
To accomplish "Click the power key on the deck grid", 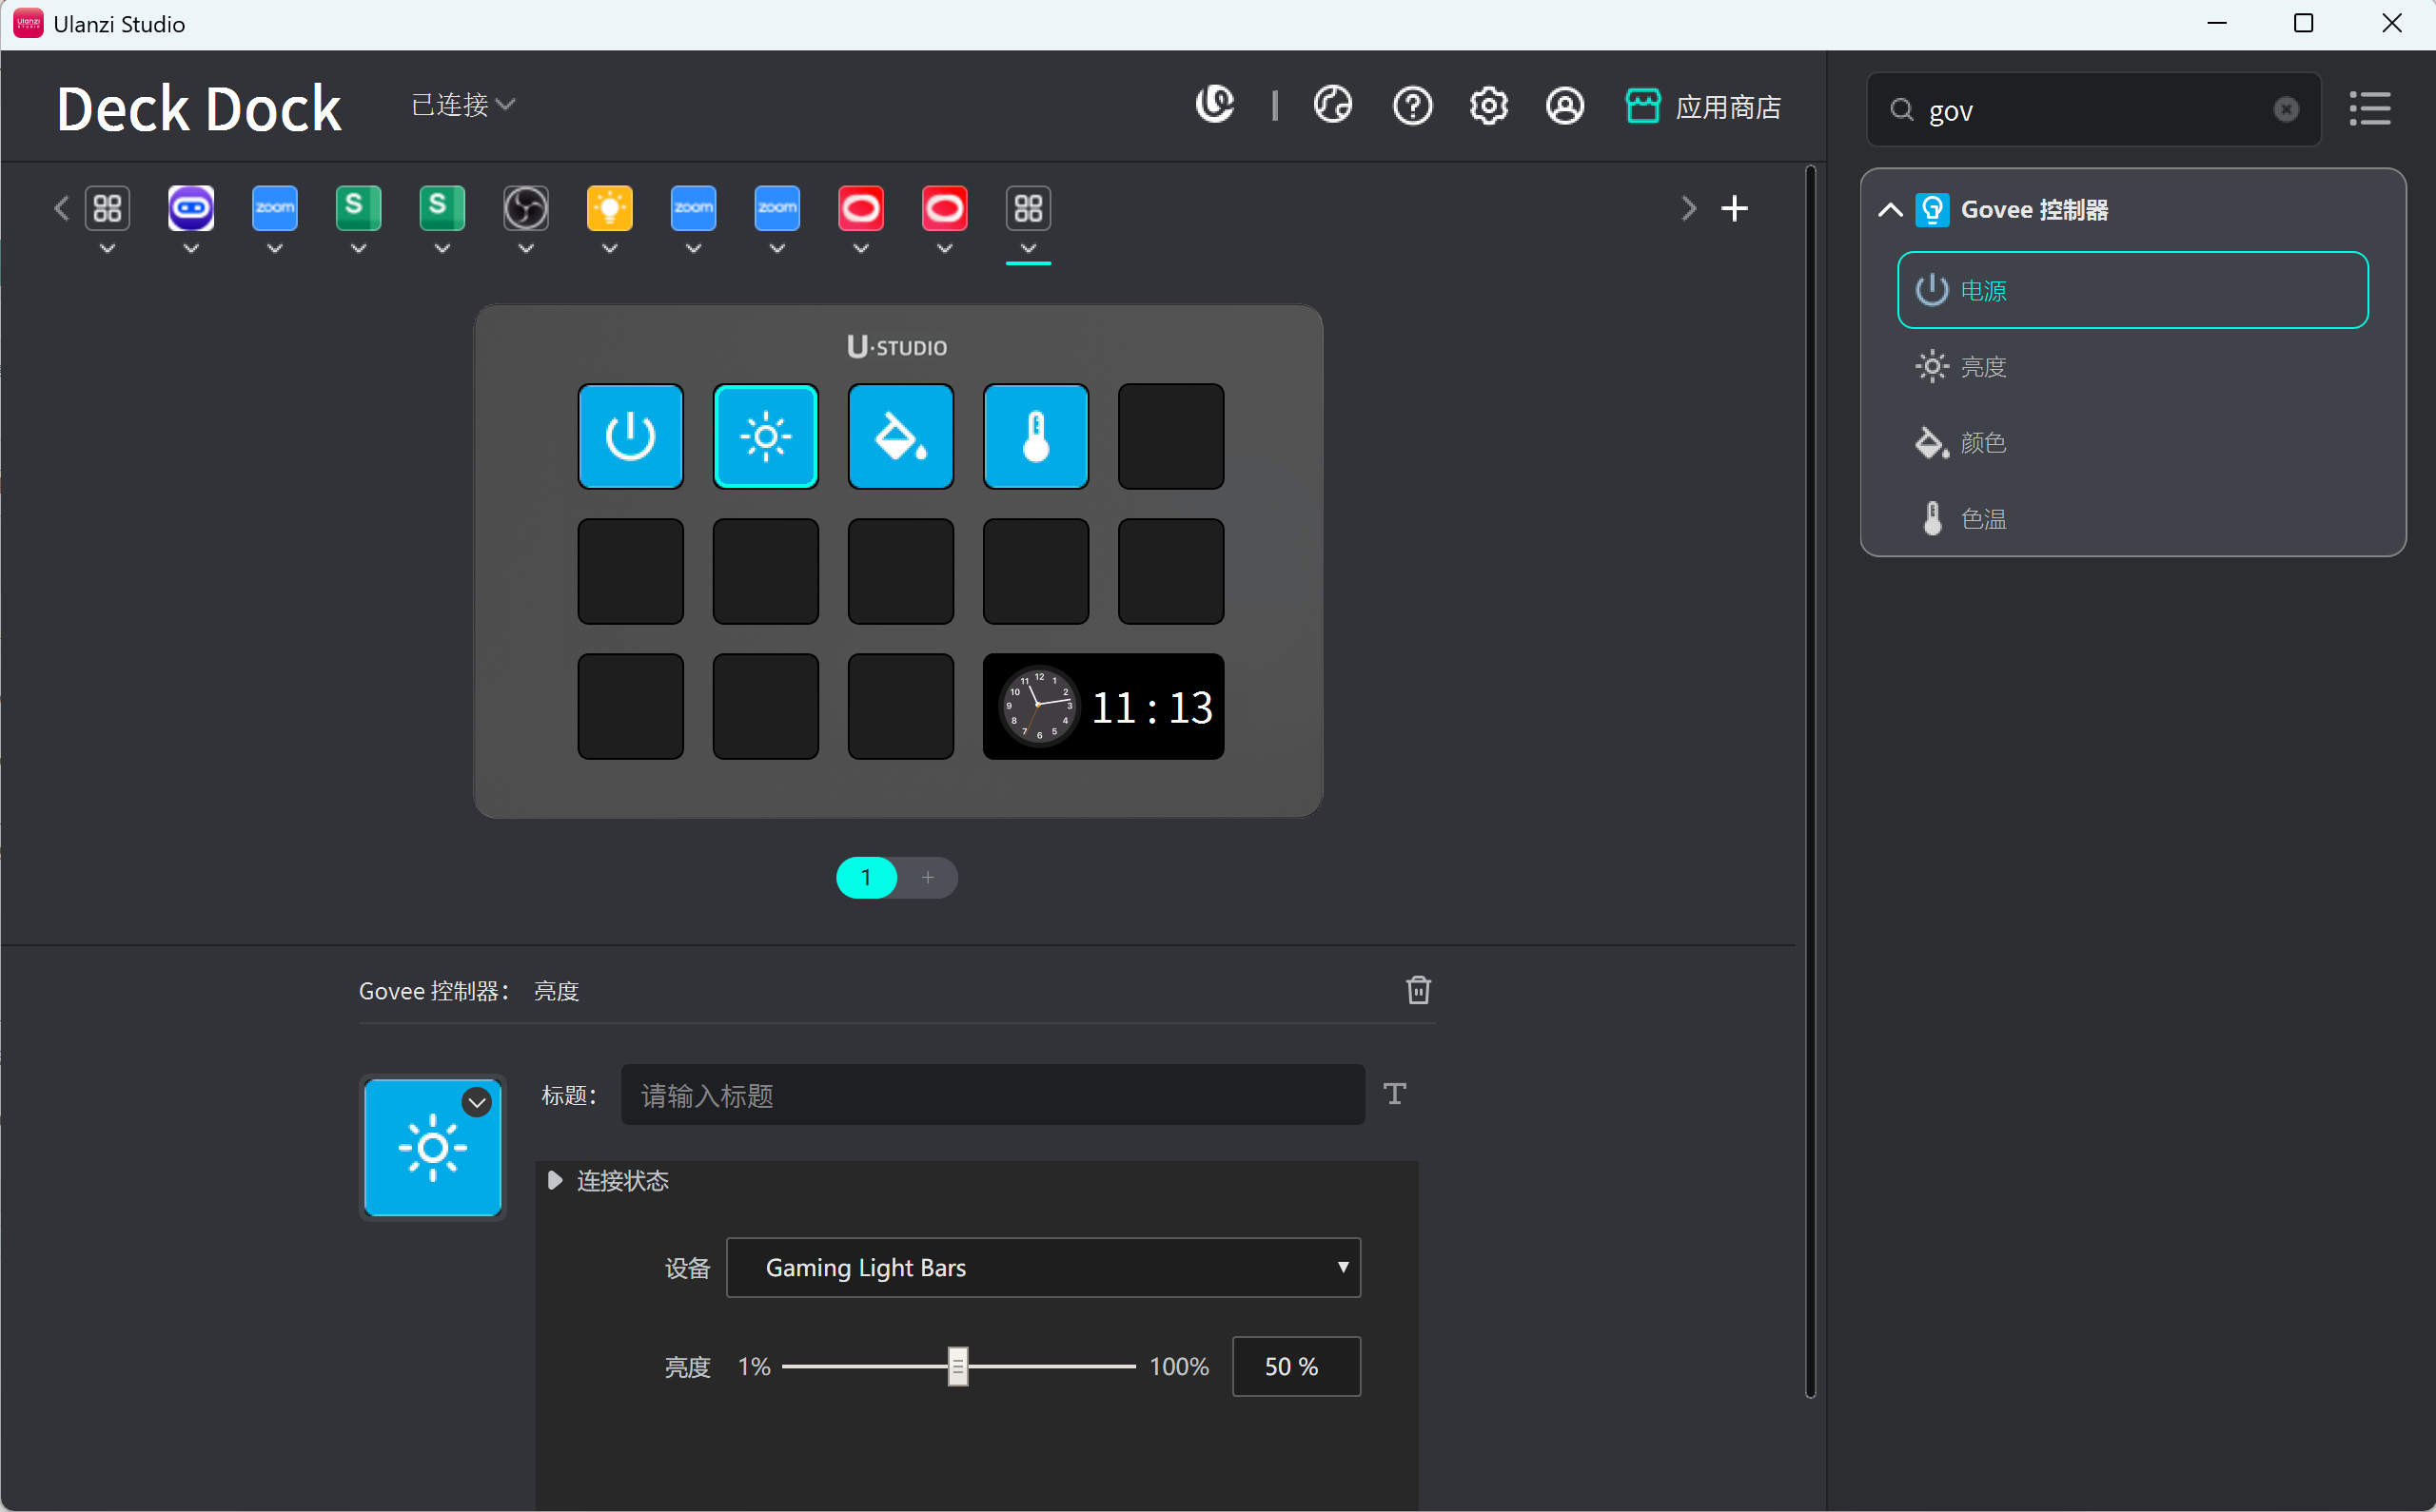I will click(x=630, y=436).
